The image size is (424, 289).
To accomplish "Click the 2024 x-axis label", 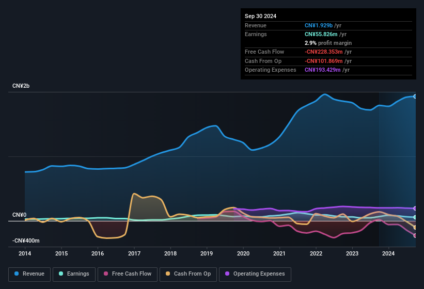I will 388,253.
